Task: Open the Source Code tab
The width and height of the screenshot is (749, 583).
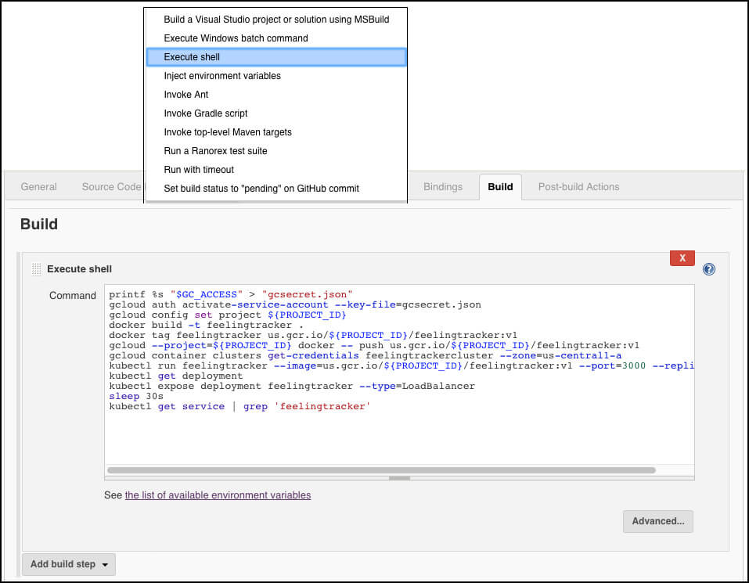Action: 112,187
